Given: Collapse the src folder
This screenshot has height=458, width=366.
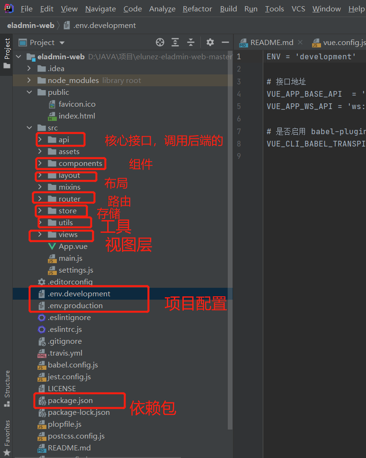Looking at the screenshot, I should (29, 128).
